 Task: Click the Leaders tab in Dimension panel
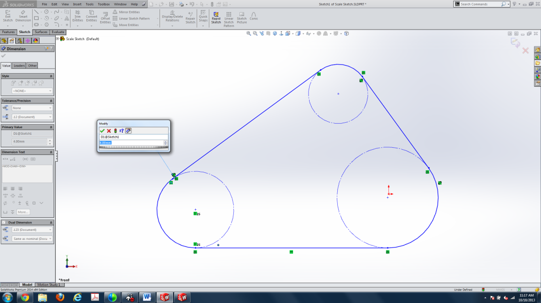click(19, 65)
